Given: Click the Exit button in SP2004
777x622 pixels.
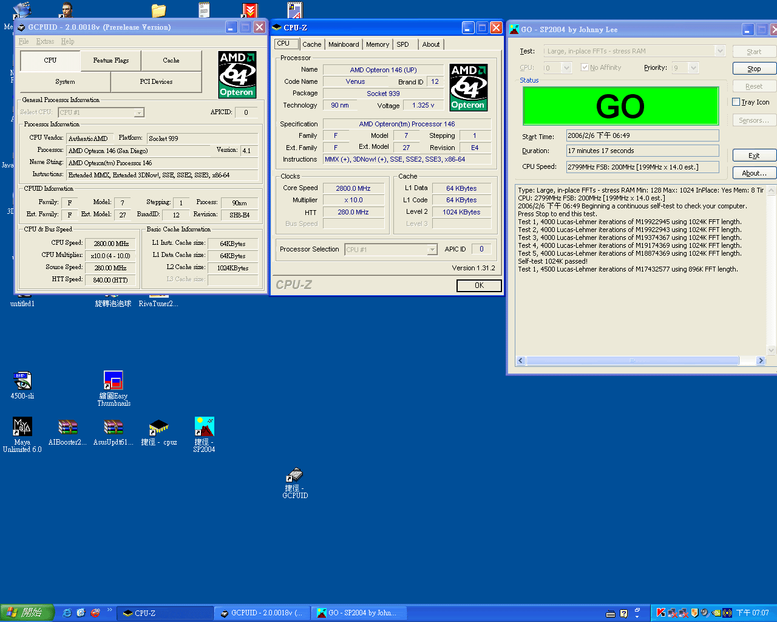Looking at the screenshot, I should [754, 155].
